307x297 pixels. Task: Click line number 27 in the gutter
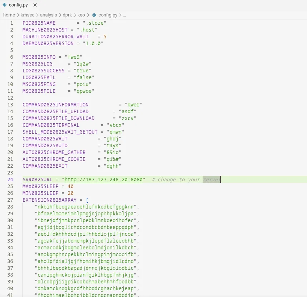pyautogui.click(x=10, y=200)
